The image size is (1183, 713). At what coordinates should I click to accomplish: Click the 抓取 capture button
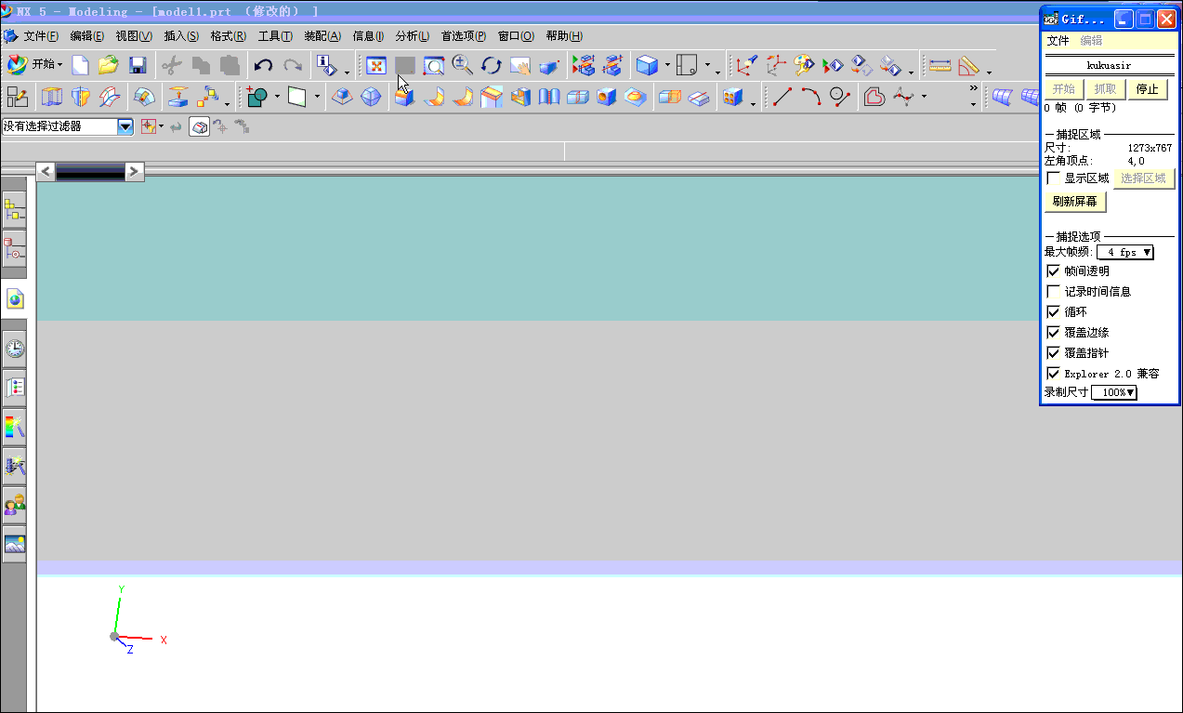click(1106, 89)
